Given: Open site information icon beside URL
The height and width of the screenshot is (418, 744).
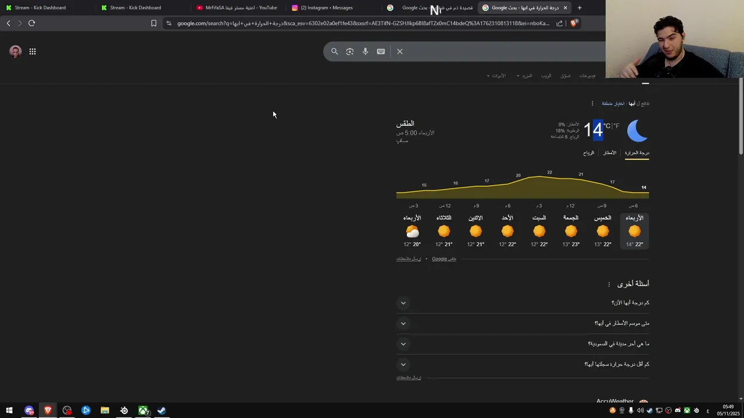Looking at the screenshot, I should point(169,23).
